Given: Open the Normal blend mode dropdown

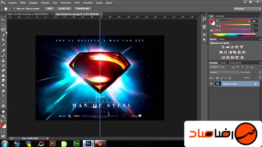Looking at the screenshot, I should [x=224, y=72].
